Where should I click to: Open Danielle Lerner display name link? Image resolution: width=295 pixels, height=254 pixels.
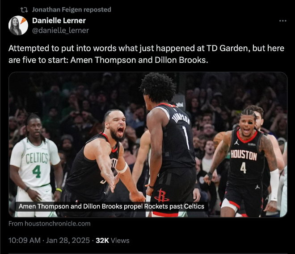click(x=59, y=20)
